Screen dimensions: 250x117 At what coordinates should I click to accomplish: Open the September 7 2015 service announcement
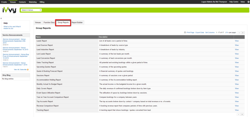click(15, 64)
